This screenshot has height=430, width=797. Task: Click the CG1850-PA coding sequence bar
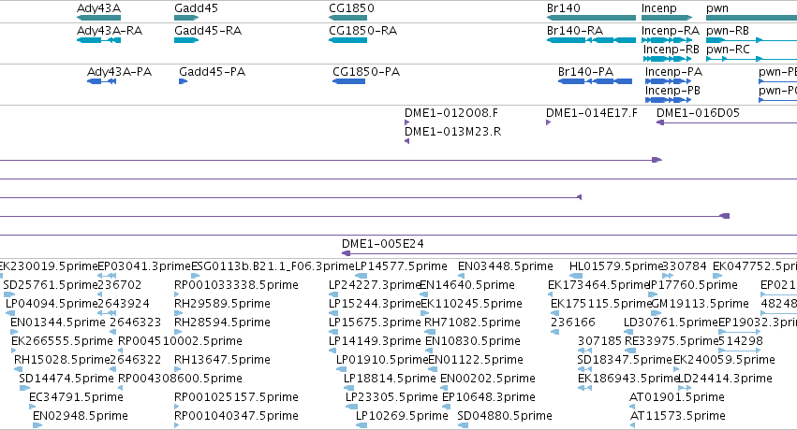point(348,81)
